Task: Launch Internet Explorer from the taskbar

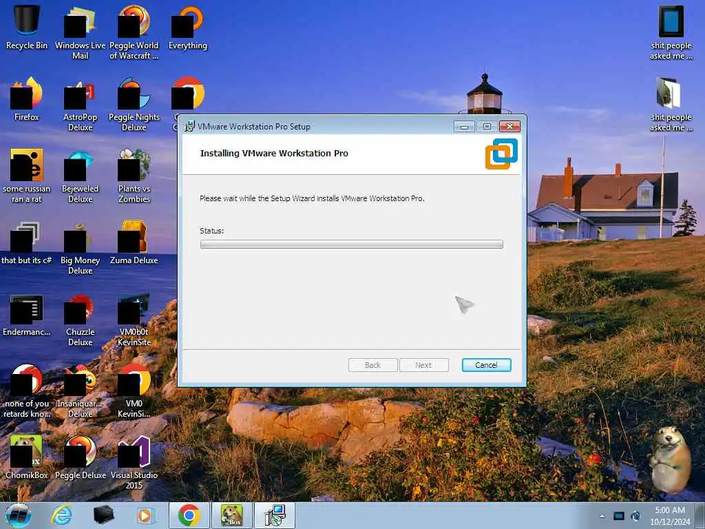Action: pyautogui.click(x=61, y=515)
